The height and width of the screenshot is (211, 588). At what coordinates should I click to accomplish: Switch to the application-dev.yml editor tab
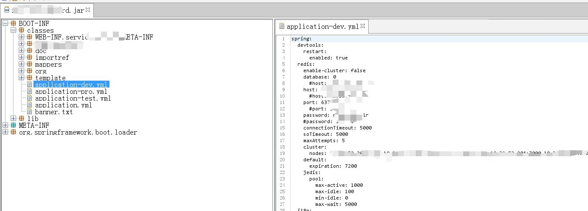(322, 26)
